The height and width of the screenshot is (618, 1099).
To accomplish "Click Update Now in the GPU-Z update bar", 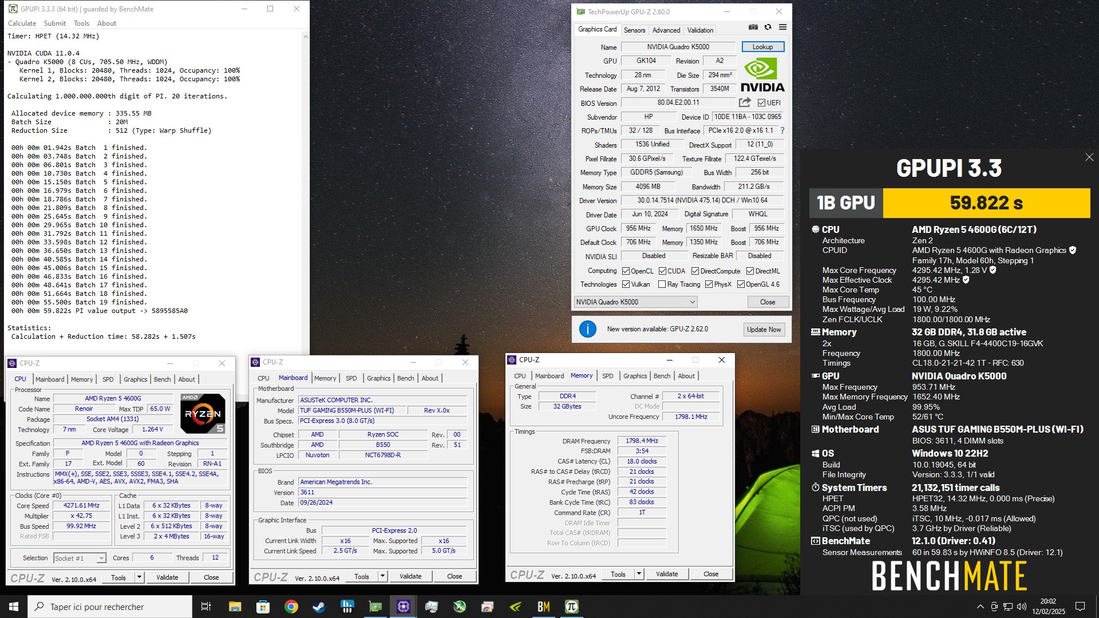I will pos(764,330).
